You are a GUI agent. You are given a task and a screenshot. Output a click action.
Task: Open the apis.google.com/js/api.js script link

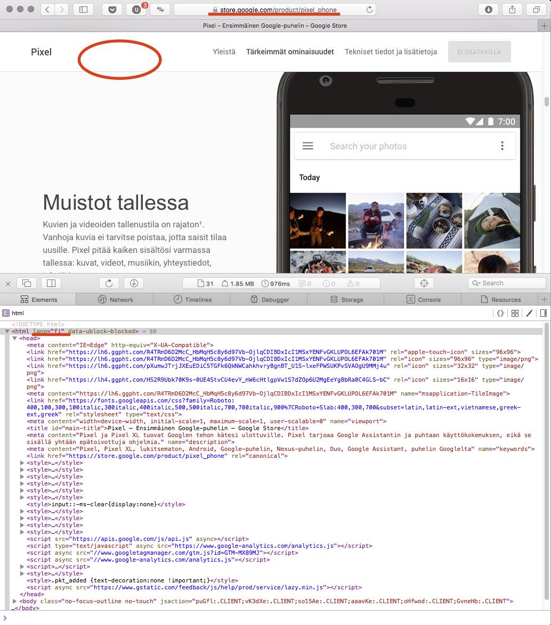[x=133, y=539]
